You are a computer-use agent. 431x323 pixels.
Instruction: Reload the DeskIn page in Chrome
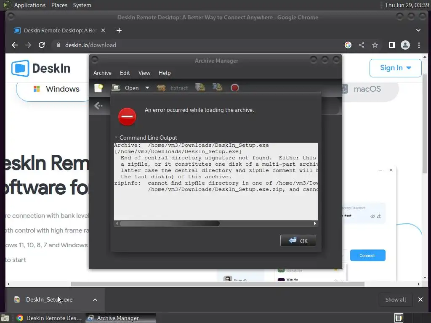pos(42,45)
